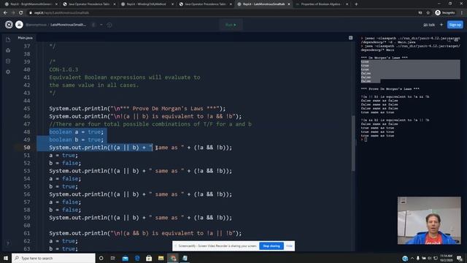Open the Settings gear in the Replit sidebar
The image size is (467, 263).
8,72
